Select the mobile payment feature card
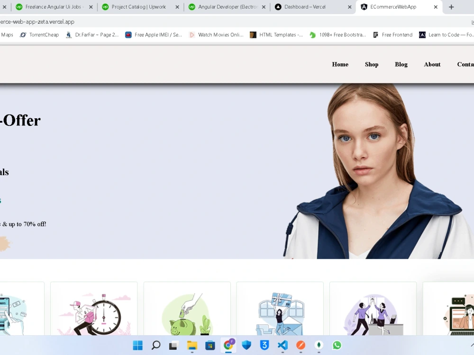This screenshot has width=474, height=355. coord(22,309)
